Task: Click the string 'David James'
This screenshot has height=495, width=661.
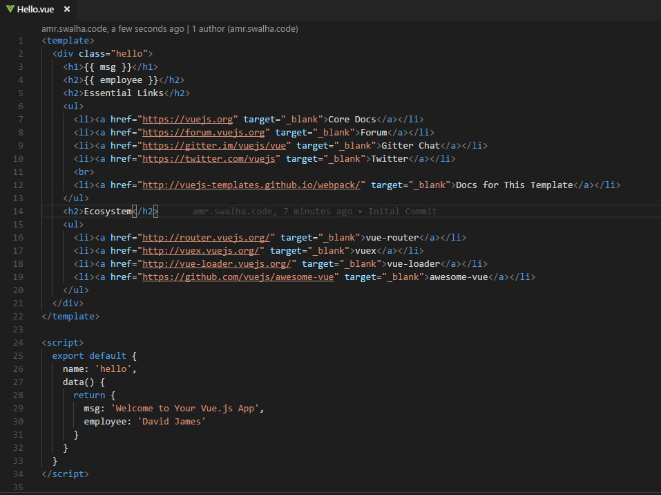Action: click(x=171, y=421)
